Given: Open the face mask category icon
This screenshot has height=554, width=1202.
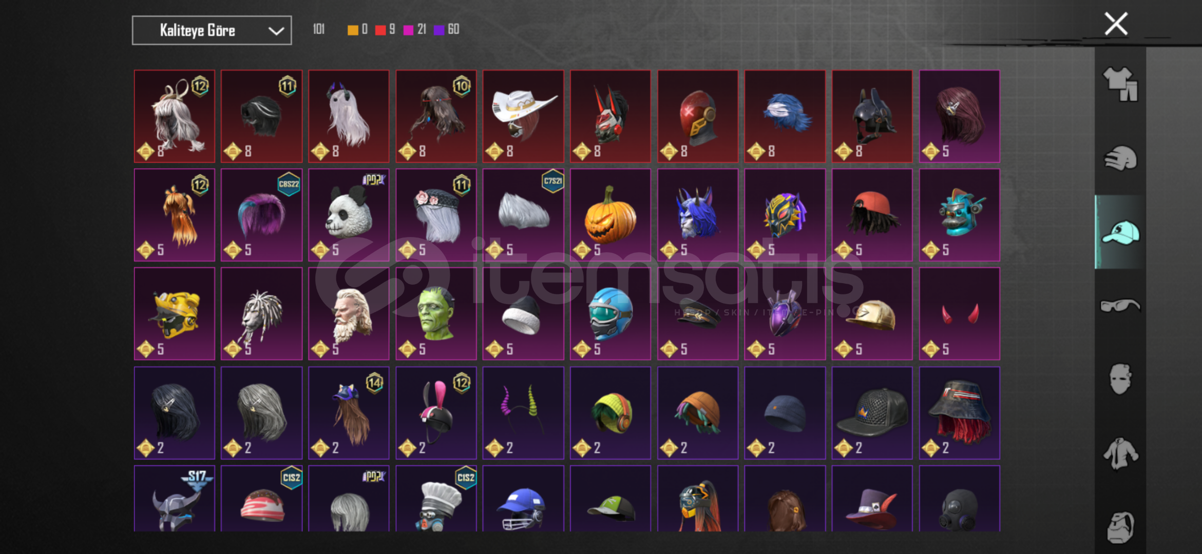Looking at the screenshot, I should (x=1120, y=379).
